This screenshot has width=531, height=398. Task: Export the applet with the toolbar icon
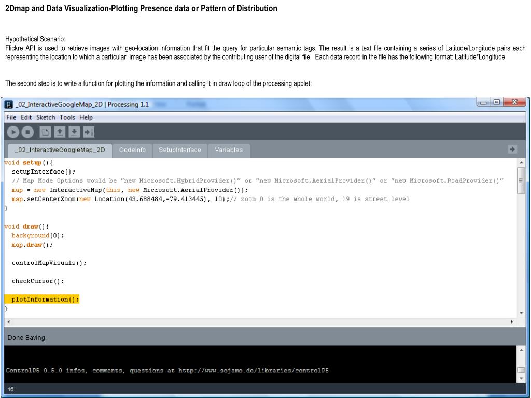(89, 132)
